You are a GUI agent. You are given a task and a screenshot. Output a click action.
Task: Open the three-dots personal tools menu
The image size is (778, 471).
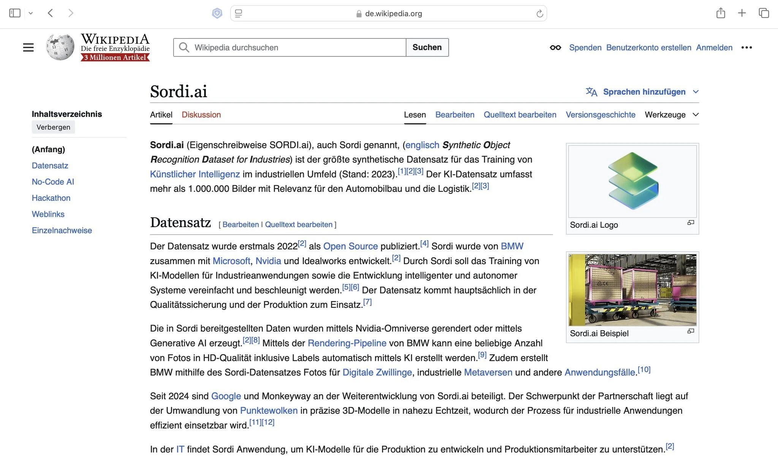click(x=746, y=47)
